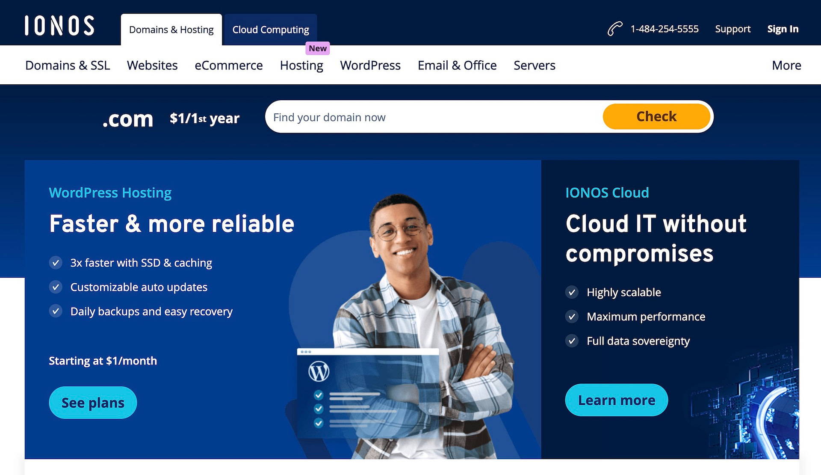Open the Domains & SSL dropdown menu
The image size is (821, 475).
point(68,65)
